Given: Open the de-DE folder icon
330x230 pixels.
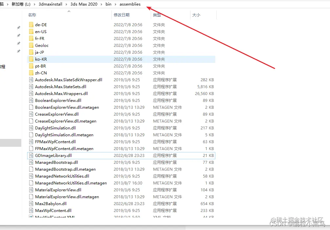Looking at the screenshot, I should tap(31, 25).
